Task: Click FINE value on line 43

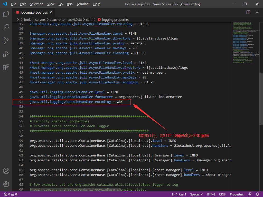Action: click(142, 63)
